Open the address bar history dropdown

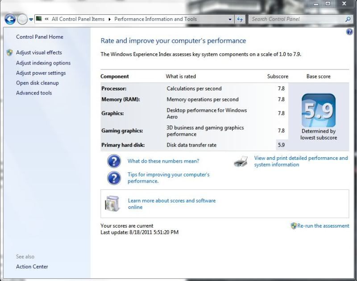230,20
